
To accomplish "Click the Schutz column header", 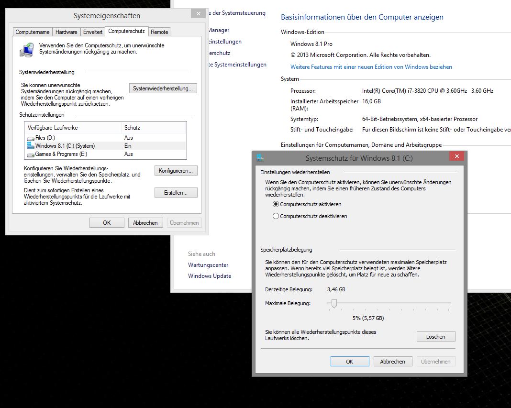I will pyautogui.click(x=154, y=127).
